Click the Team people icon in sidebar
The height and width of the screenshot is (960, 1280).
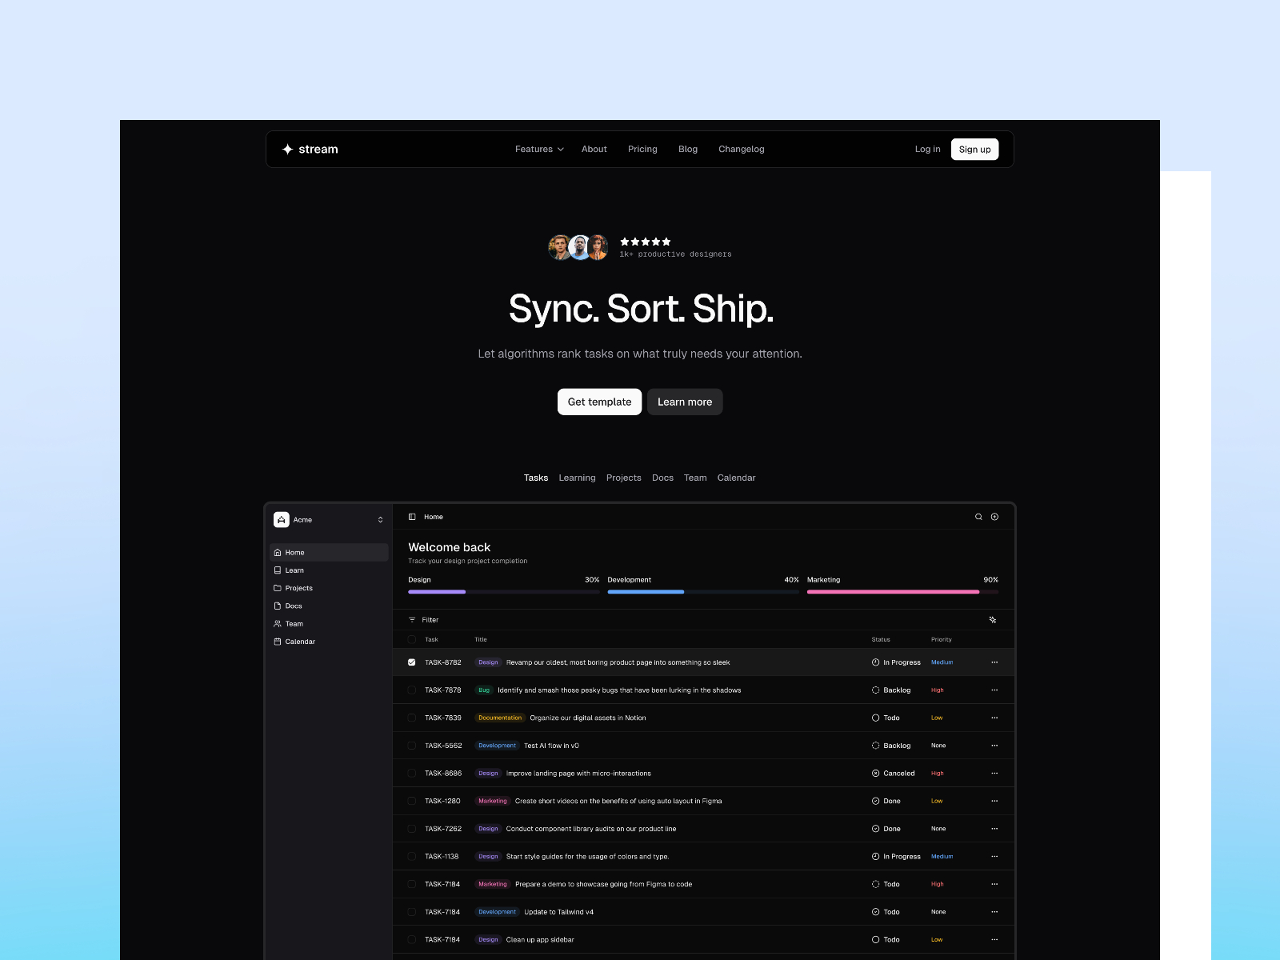coord(276,623)
